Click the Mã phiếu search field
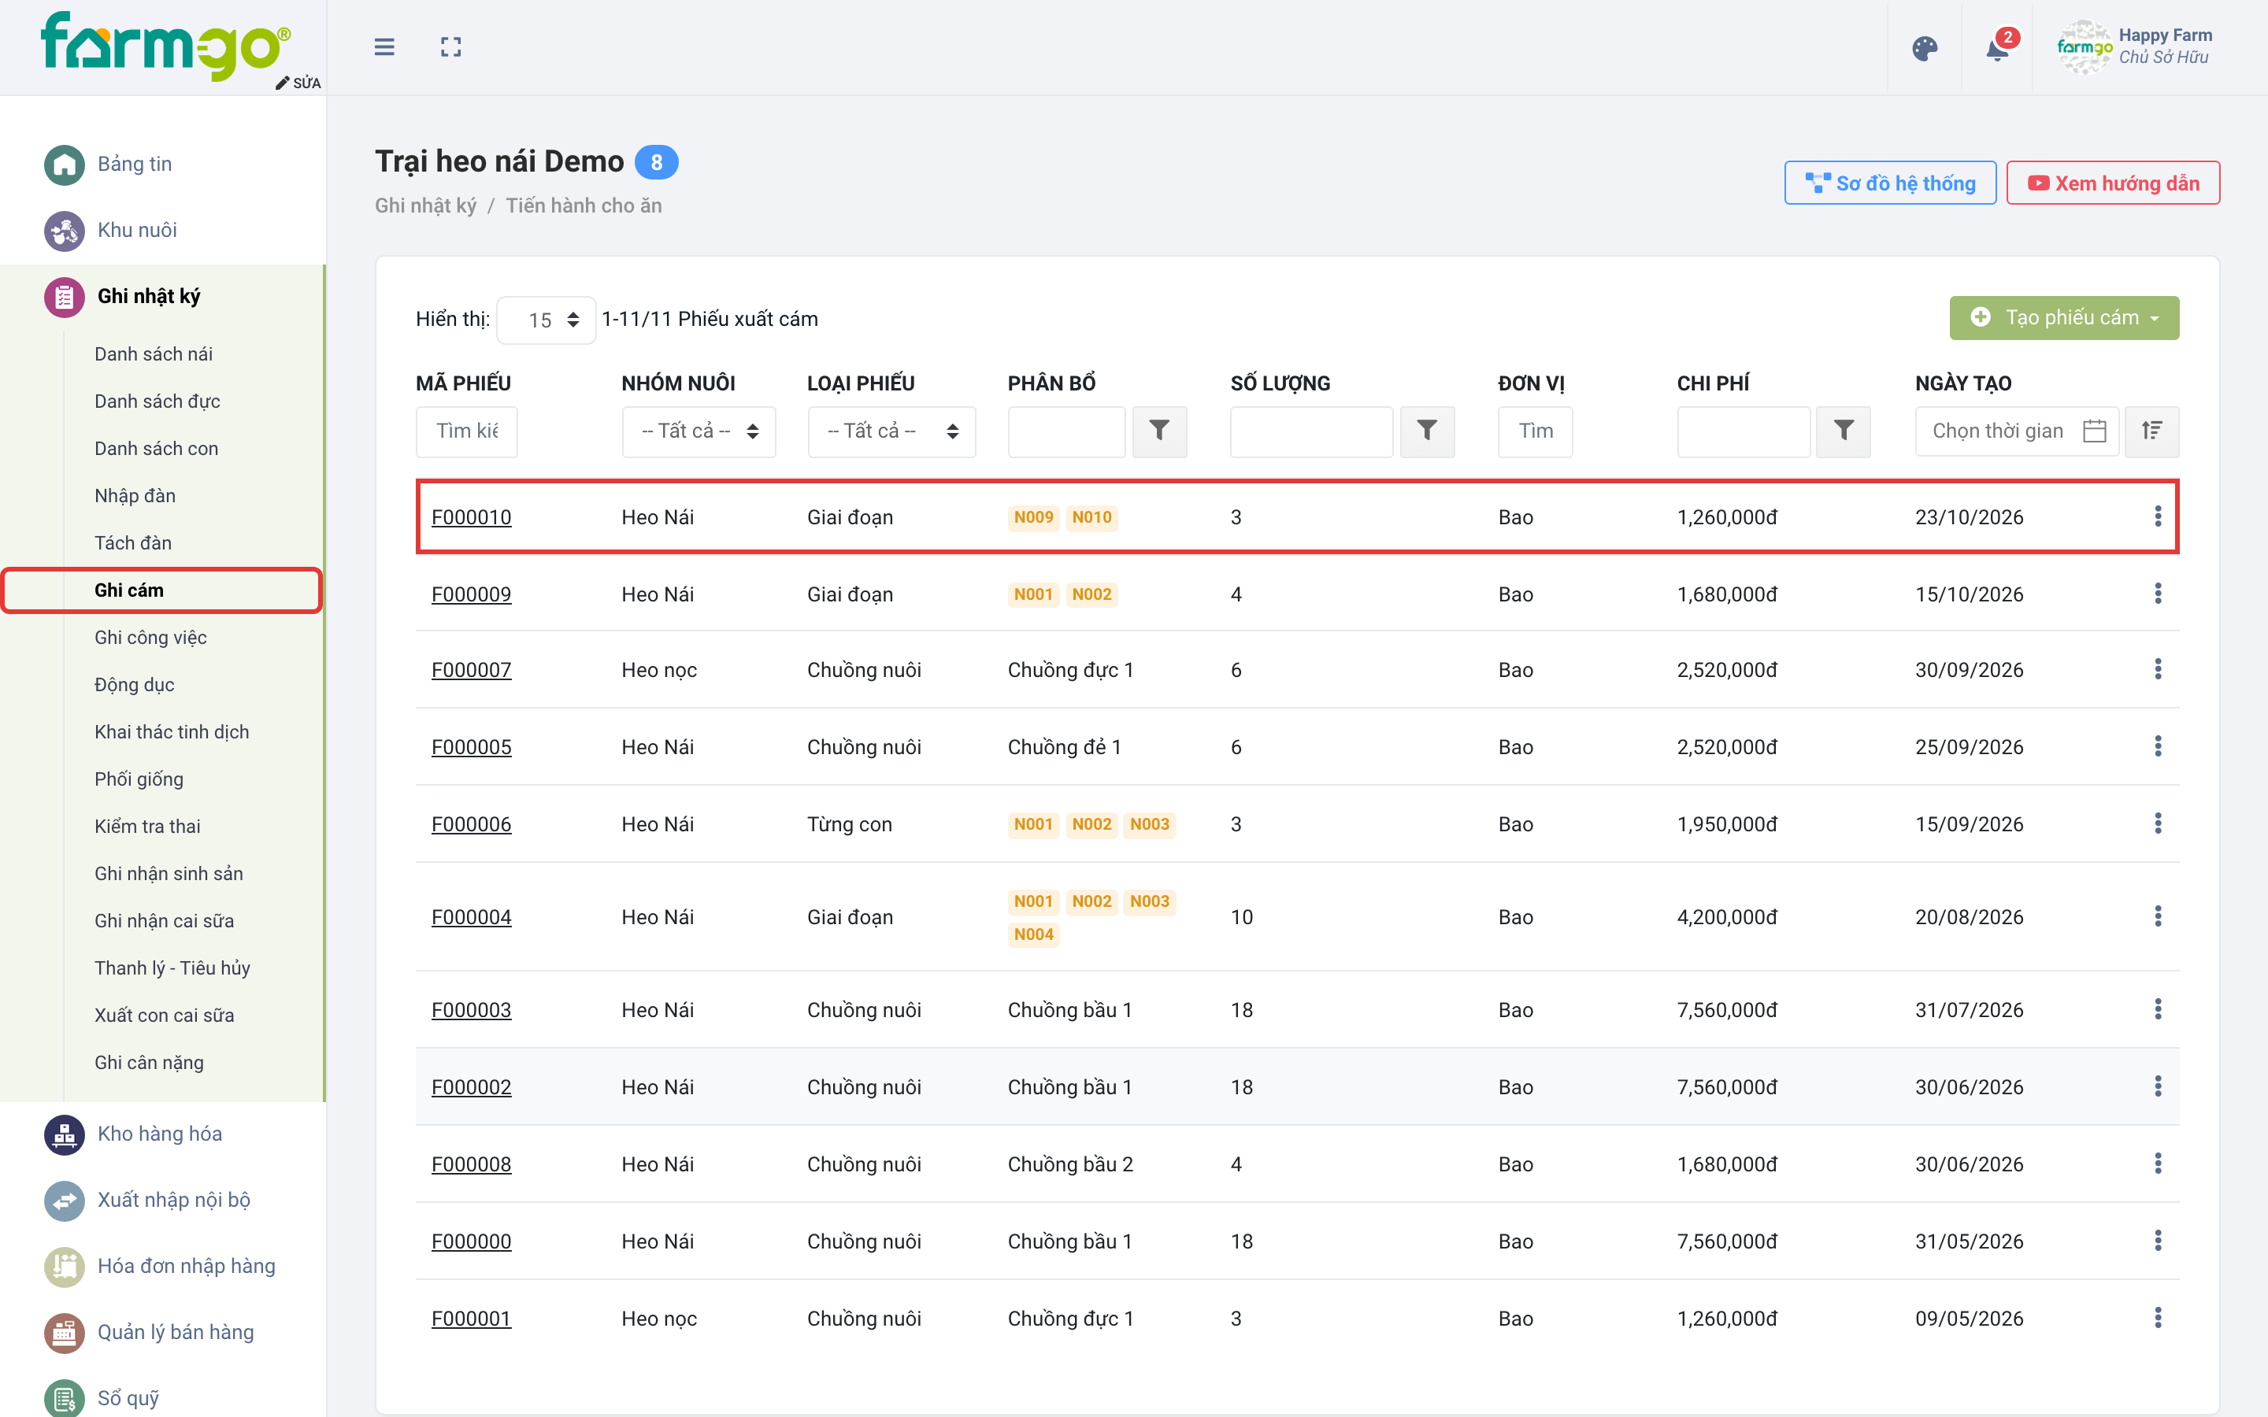The height and width of the screenshot is (1417, 2268). coord(467,431)
